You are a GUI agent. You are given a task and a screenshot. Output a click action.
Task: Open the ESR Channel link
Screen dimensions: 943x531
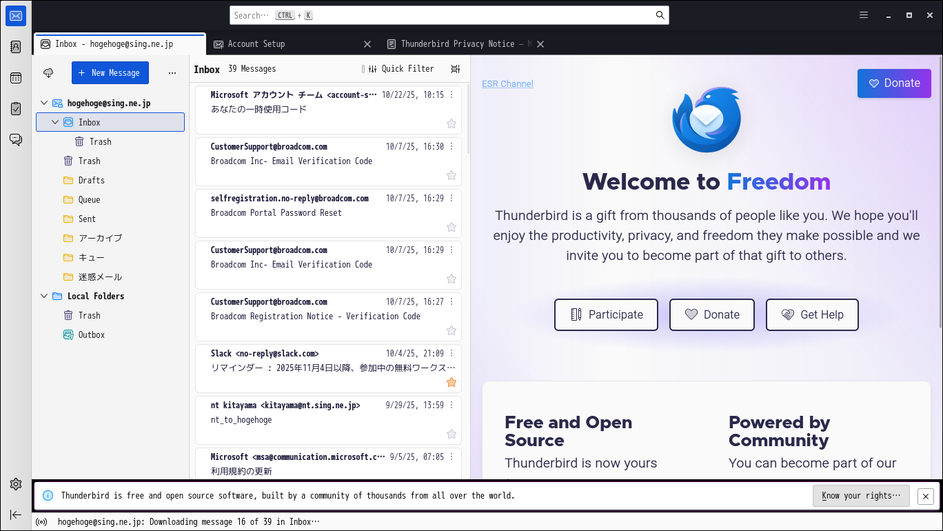[507, 84]
